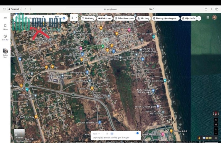This screenshot has width=221, height=143.
Task: Open the Đã lưu saved places panel
Action: (5, 27)
